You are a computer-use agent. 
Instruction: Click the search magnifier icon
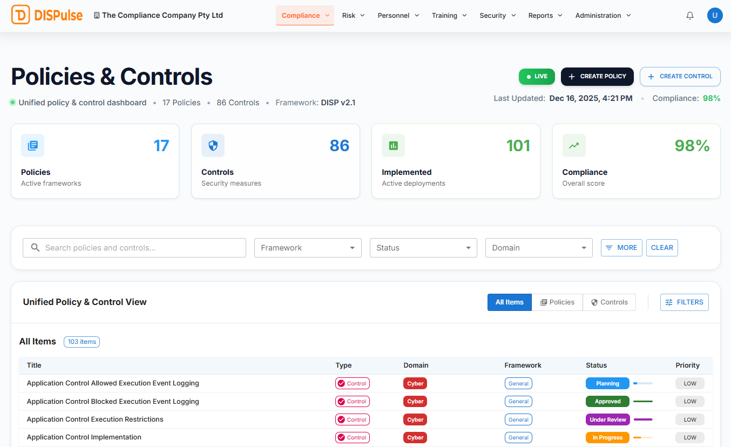(x=36, y=248)
